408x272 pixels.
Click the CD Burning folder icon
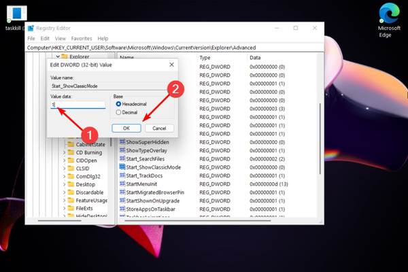[x=71, y=152]
